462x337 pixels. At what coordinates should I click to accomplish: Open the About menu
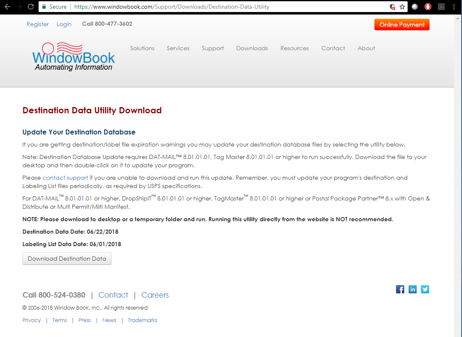pyautogui.click(x=366, y=48)
